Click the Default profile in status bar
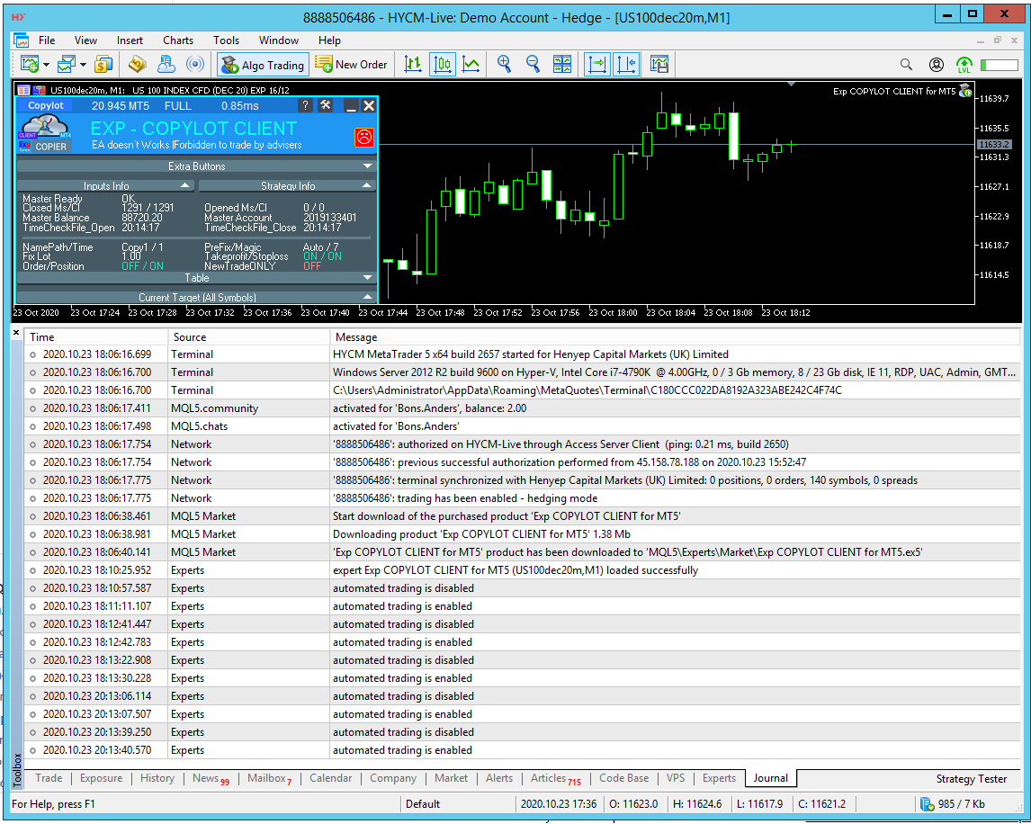Image resolution: width=1031 pixels, height=824 pixels. click(x=423, y=803)
